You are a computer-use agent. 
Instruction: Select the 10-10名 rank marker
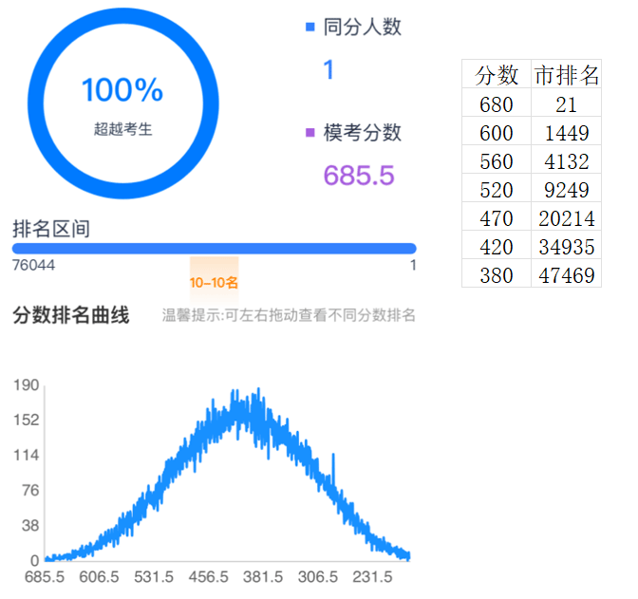214,283
